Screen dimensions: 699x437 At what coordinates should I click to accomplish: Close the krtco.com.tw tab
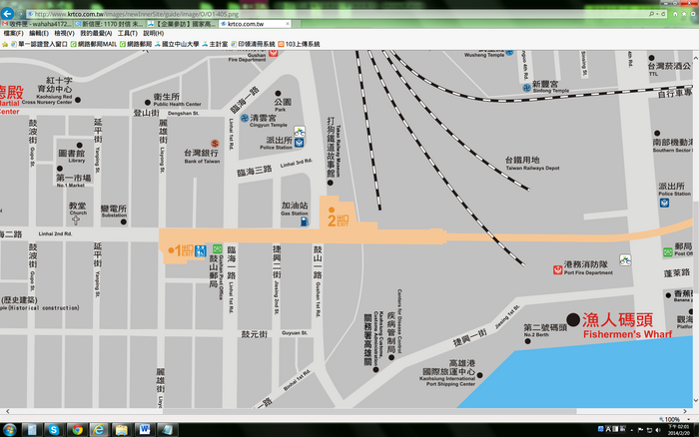pos(288,24)
